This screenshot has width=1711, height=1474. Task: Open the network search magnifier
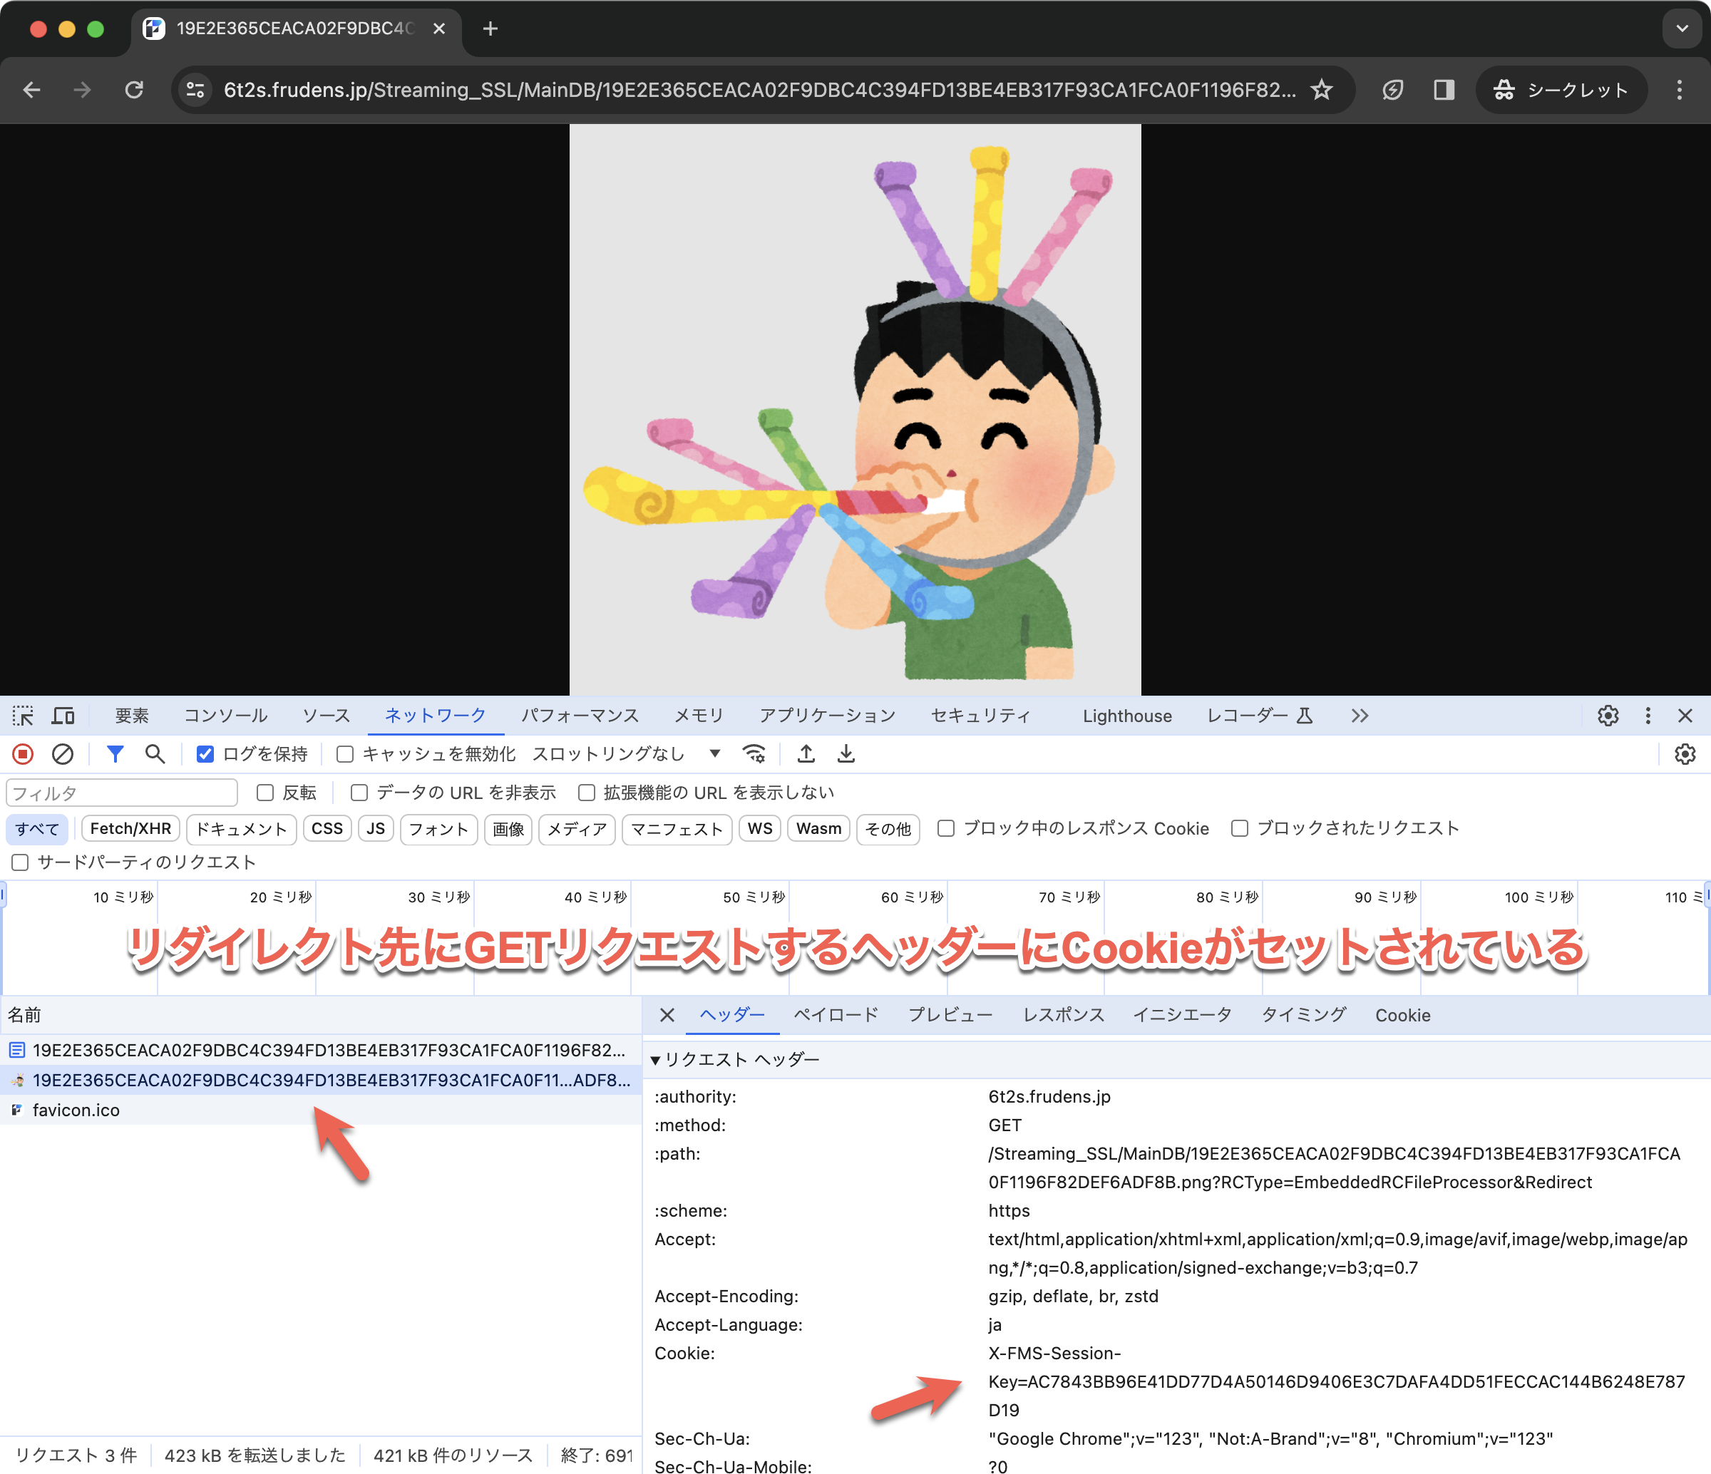(155, 754)
